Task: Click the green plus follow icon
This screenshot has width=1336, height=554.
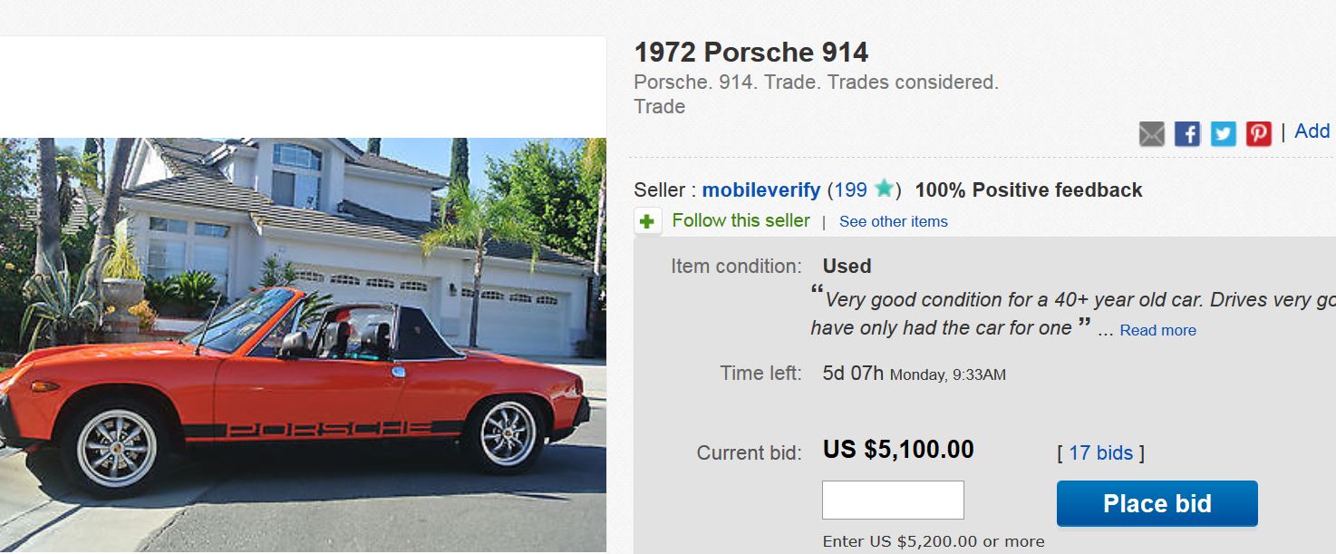Action: coord(648,221)
